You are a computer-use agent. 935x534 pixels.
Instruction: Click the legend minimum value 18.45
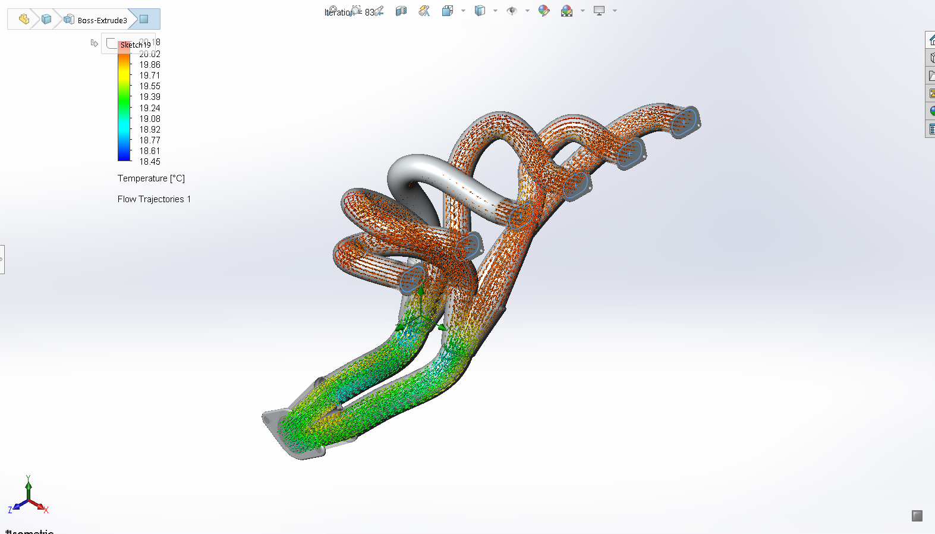[150, 162]
